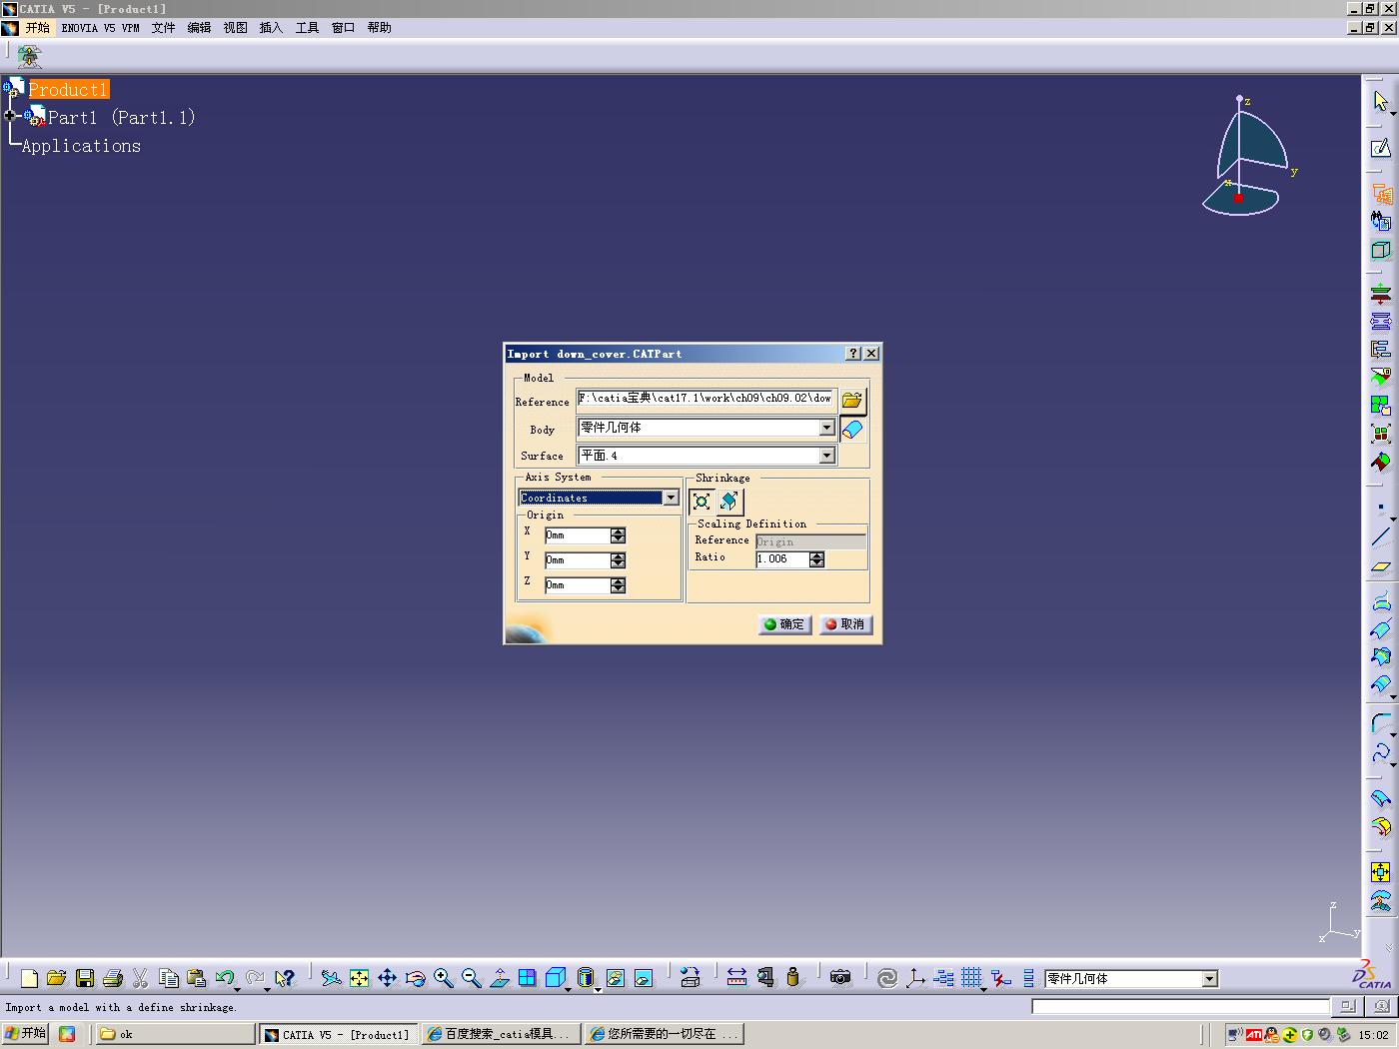Screen dimensions: 1399x1049
Task: Open the 插入 menu
Action: (x=271, y=28)
